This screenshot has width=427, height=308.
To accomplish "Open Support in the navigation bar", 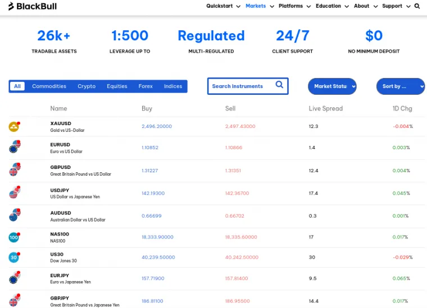I will click(392, 6).
